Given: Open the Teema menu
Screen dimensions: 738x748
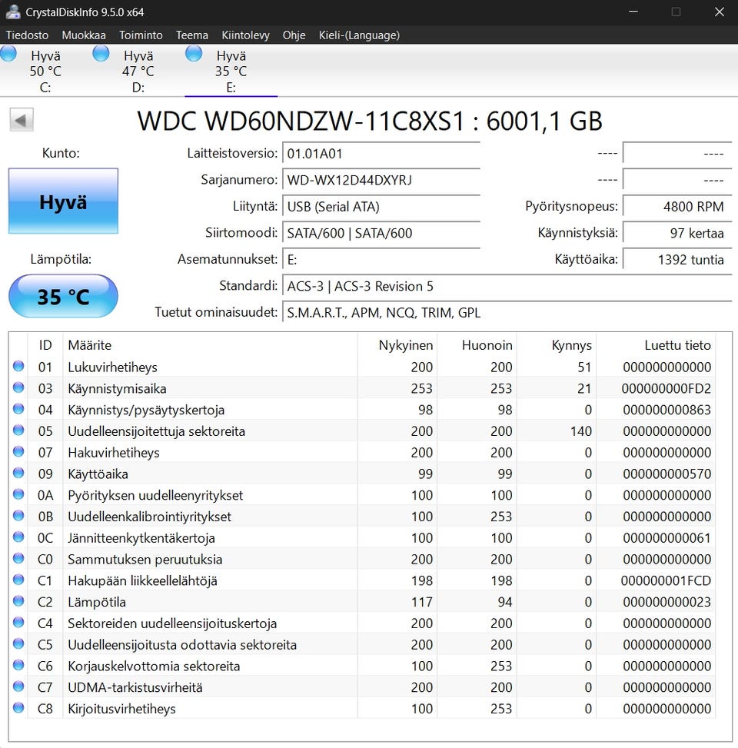Looking at the screenshot, I should click(191, 35).
